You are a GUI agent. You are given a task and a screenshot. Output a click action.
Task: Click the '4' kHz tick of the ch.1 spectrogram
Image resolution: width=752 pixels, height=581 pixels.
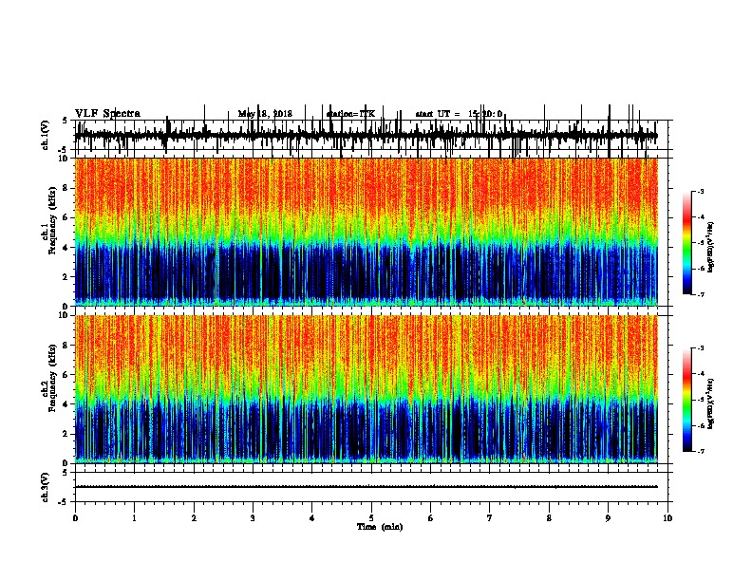click(x=66, y=248)
